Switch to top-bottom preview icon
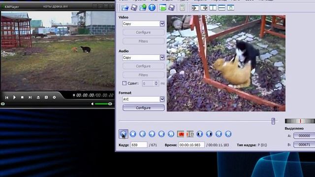This screenshot has height=177, width=315. pos(222,8)
